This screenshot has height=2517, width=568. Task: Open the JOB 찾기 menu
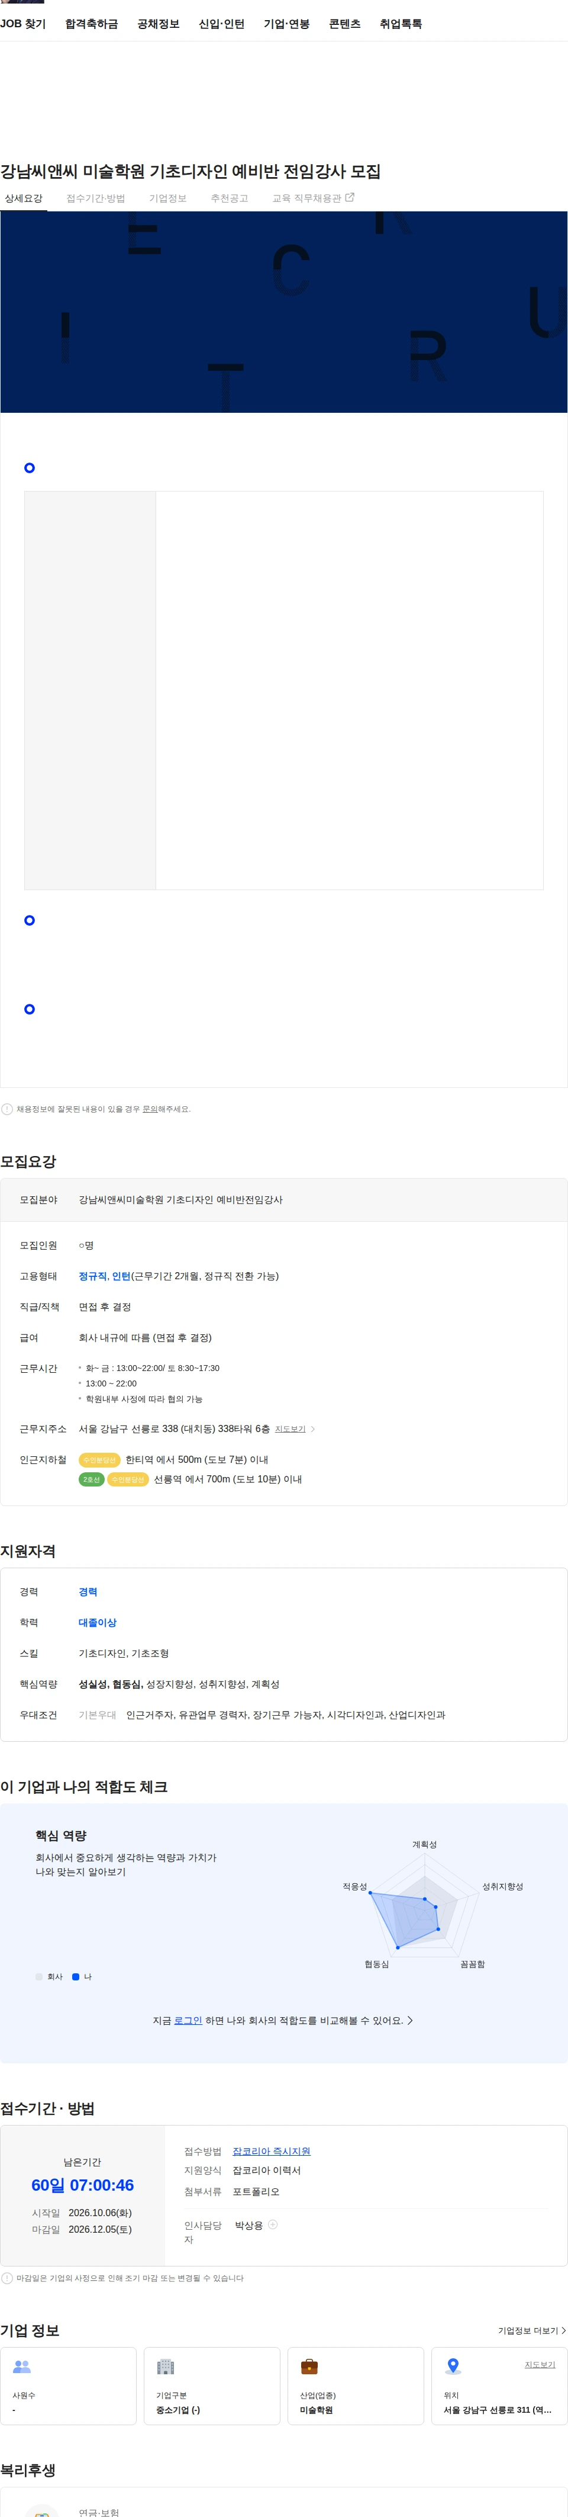coord(22,24)
